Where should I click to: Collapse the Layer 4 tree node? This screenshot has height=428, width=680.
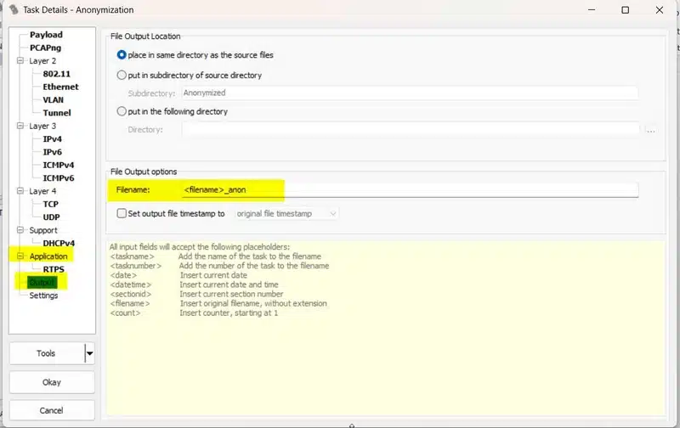pyautogui.click(x=20, y=190)
